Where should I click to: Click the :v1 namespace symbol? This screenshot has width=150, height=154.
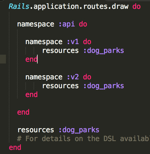73,42
